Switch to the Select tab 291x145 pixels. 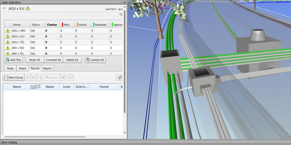(23, 68)
